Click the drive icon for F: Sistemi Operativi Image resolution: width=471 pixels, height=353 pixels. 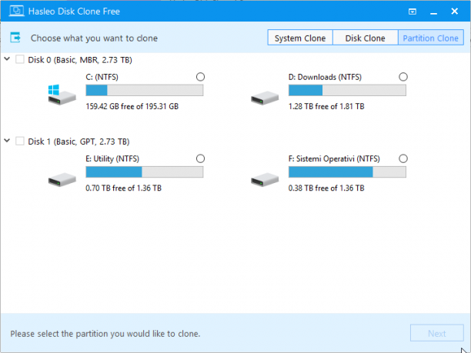[265, 179]
